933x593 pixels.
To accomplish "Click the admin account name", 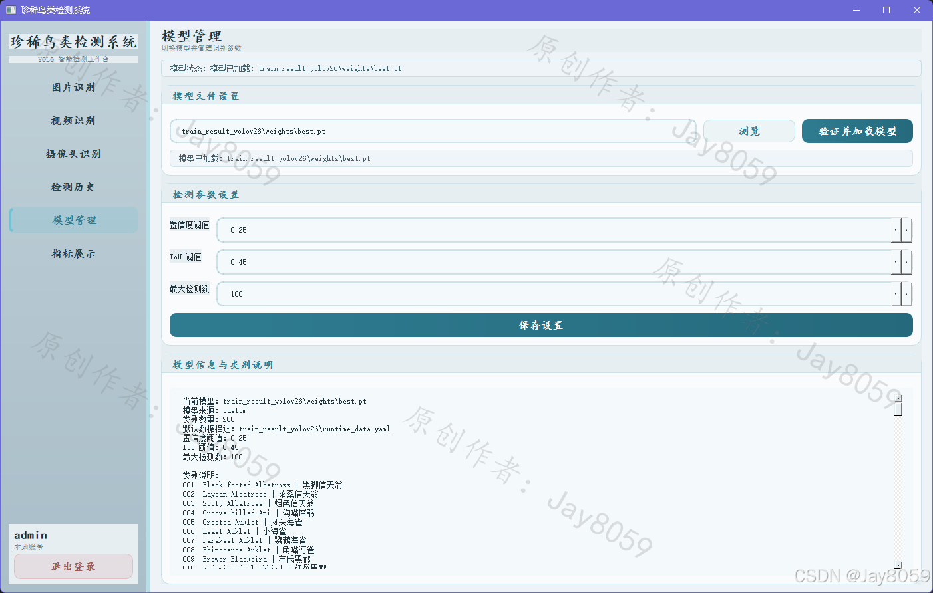I will pyautogui.click(x=31, y=535).
